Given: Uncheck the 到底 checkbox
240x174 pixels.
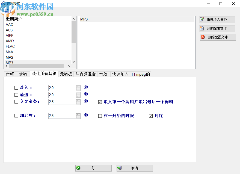Looking at the screenshot, I should (151, 116).
